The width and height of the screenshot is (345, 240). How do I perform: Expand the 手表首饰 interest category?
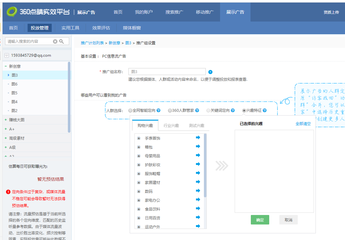(139, 138)
